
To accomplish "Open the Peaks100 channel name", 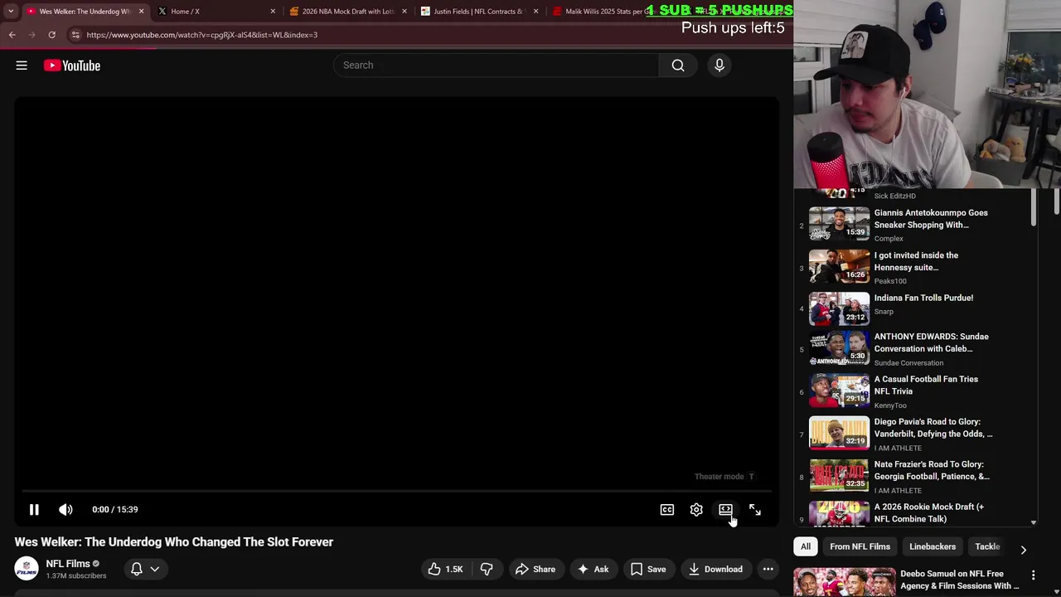I will (x=890, y=281).
